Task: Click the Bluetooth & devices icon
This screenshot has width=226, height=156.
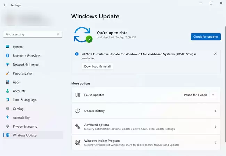Action: (x=8, y=56)
